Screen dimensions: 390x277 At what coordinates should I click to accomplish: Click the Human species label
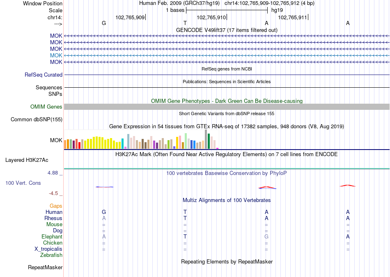tap(54, 212)
